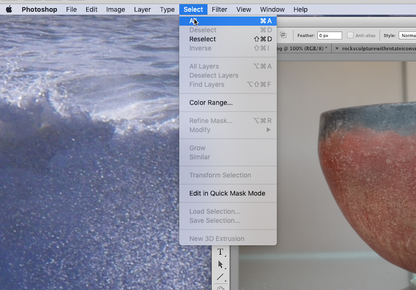Image resolution: width=416 pixels, height=290 pixels.
Task: Click the Deselect menu entry
Action: pos(228,30)
